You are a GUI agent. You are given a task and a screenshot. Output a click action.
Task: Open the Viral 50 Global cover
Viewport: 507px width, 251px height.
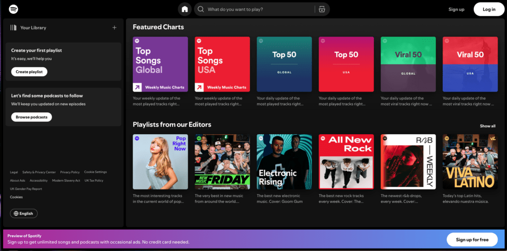pos(408,64)
